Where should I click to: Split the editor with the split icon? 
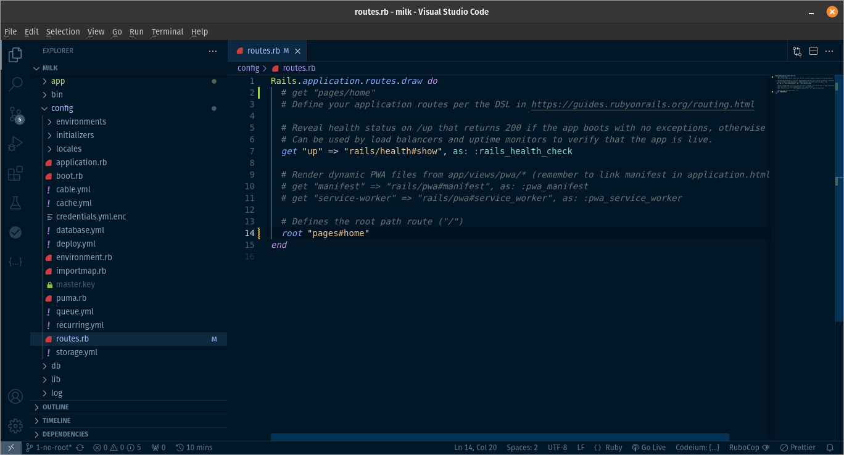(x=813, y=51)
